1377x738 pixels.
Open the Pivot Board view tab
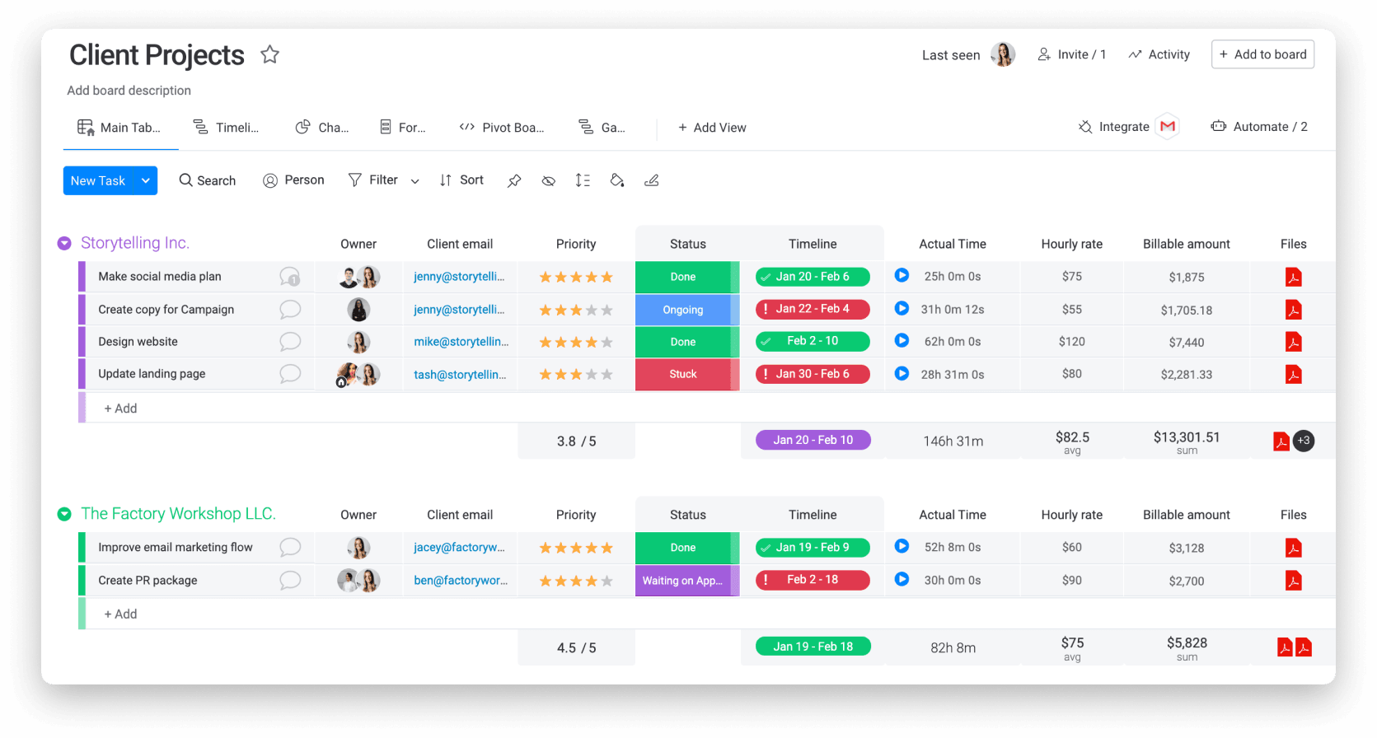(x=502, y=128)
